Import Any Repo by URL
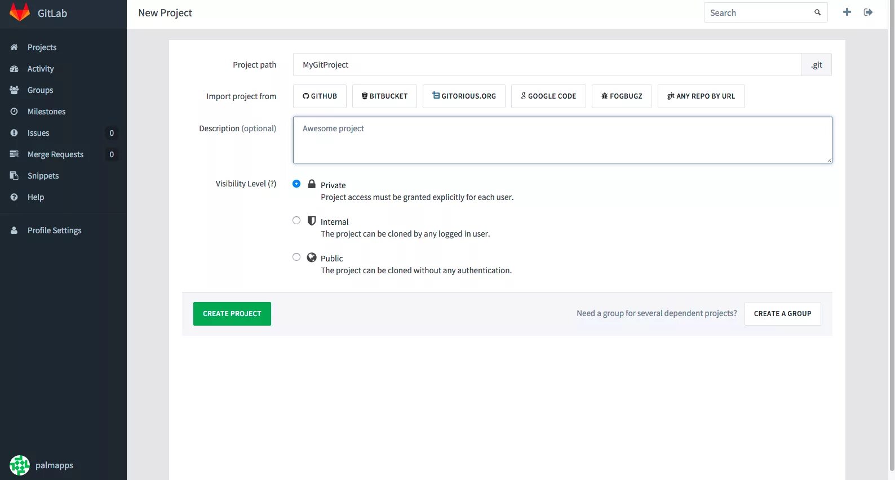Screen dimensions: 895x480 point(701,96)
